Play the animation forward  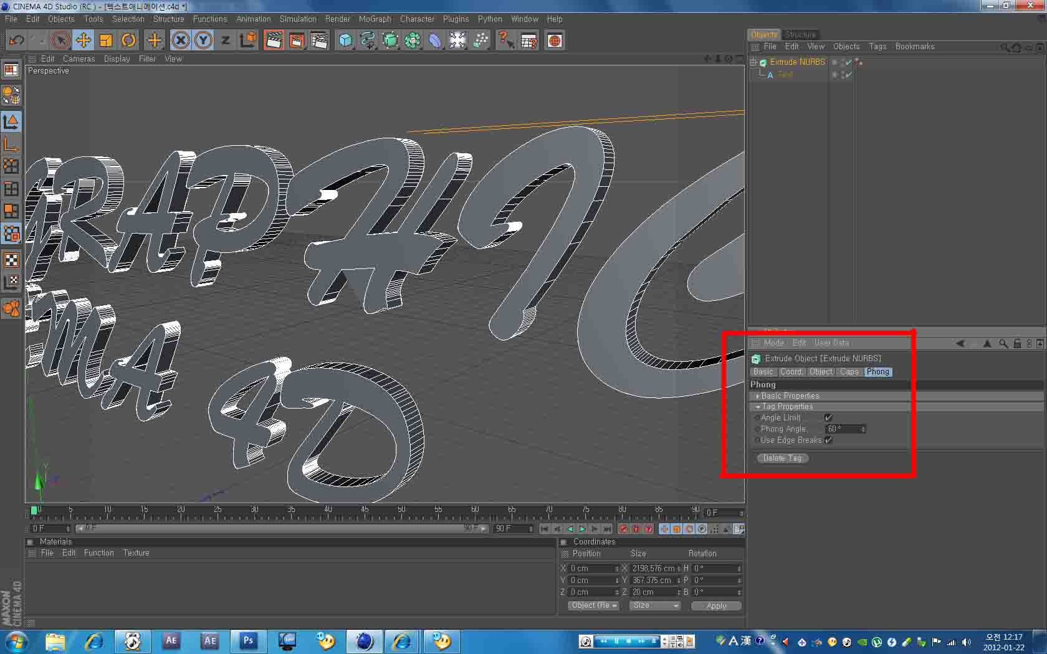click(582, 529)
